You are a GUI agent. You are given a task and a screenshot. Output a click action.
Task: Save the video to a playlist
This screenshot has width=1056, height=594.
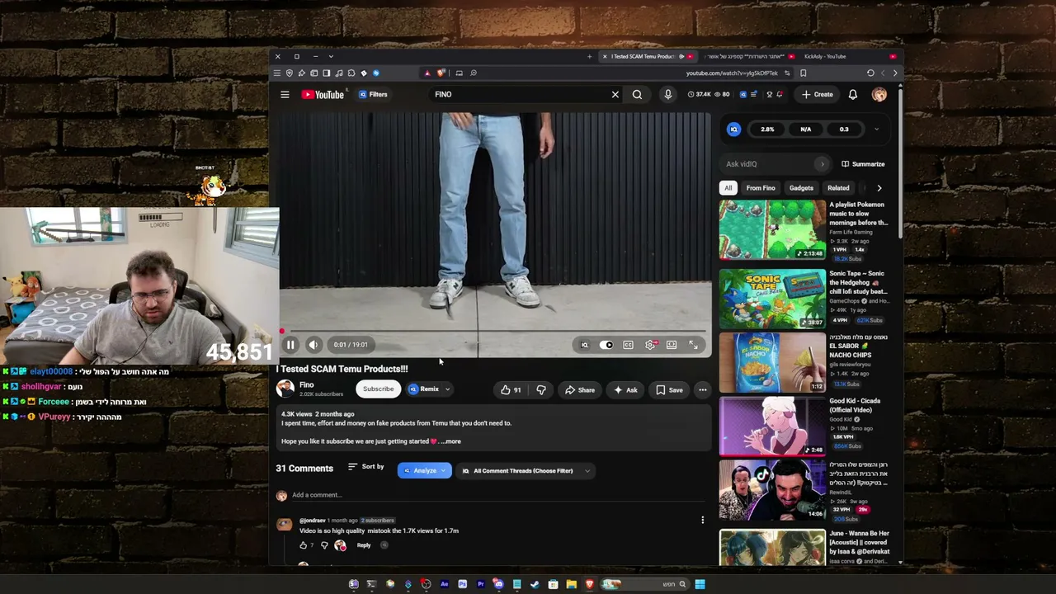click(x=669, y=390)
